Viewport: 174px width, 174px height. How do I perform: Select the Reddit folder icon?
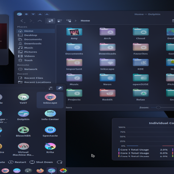click(107, 93)
